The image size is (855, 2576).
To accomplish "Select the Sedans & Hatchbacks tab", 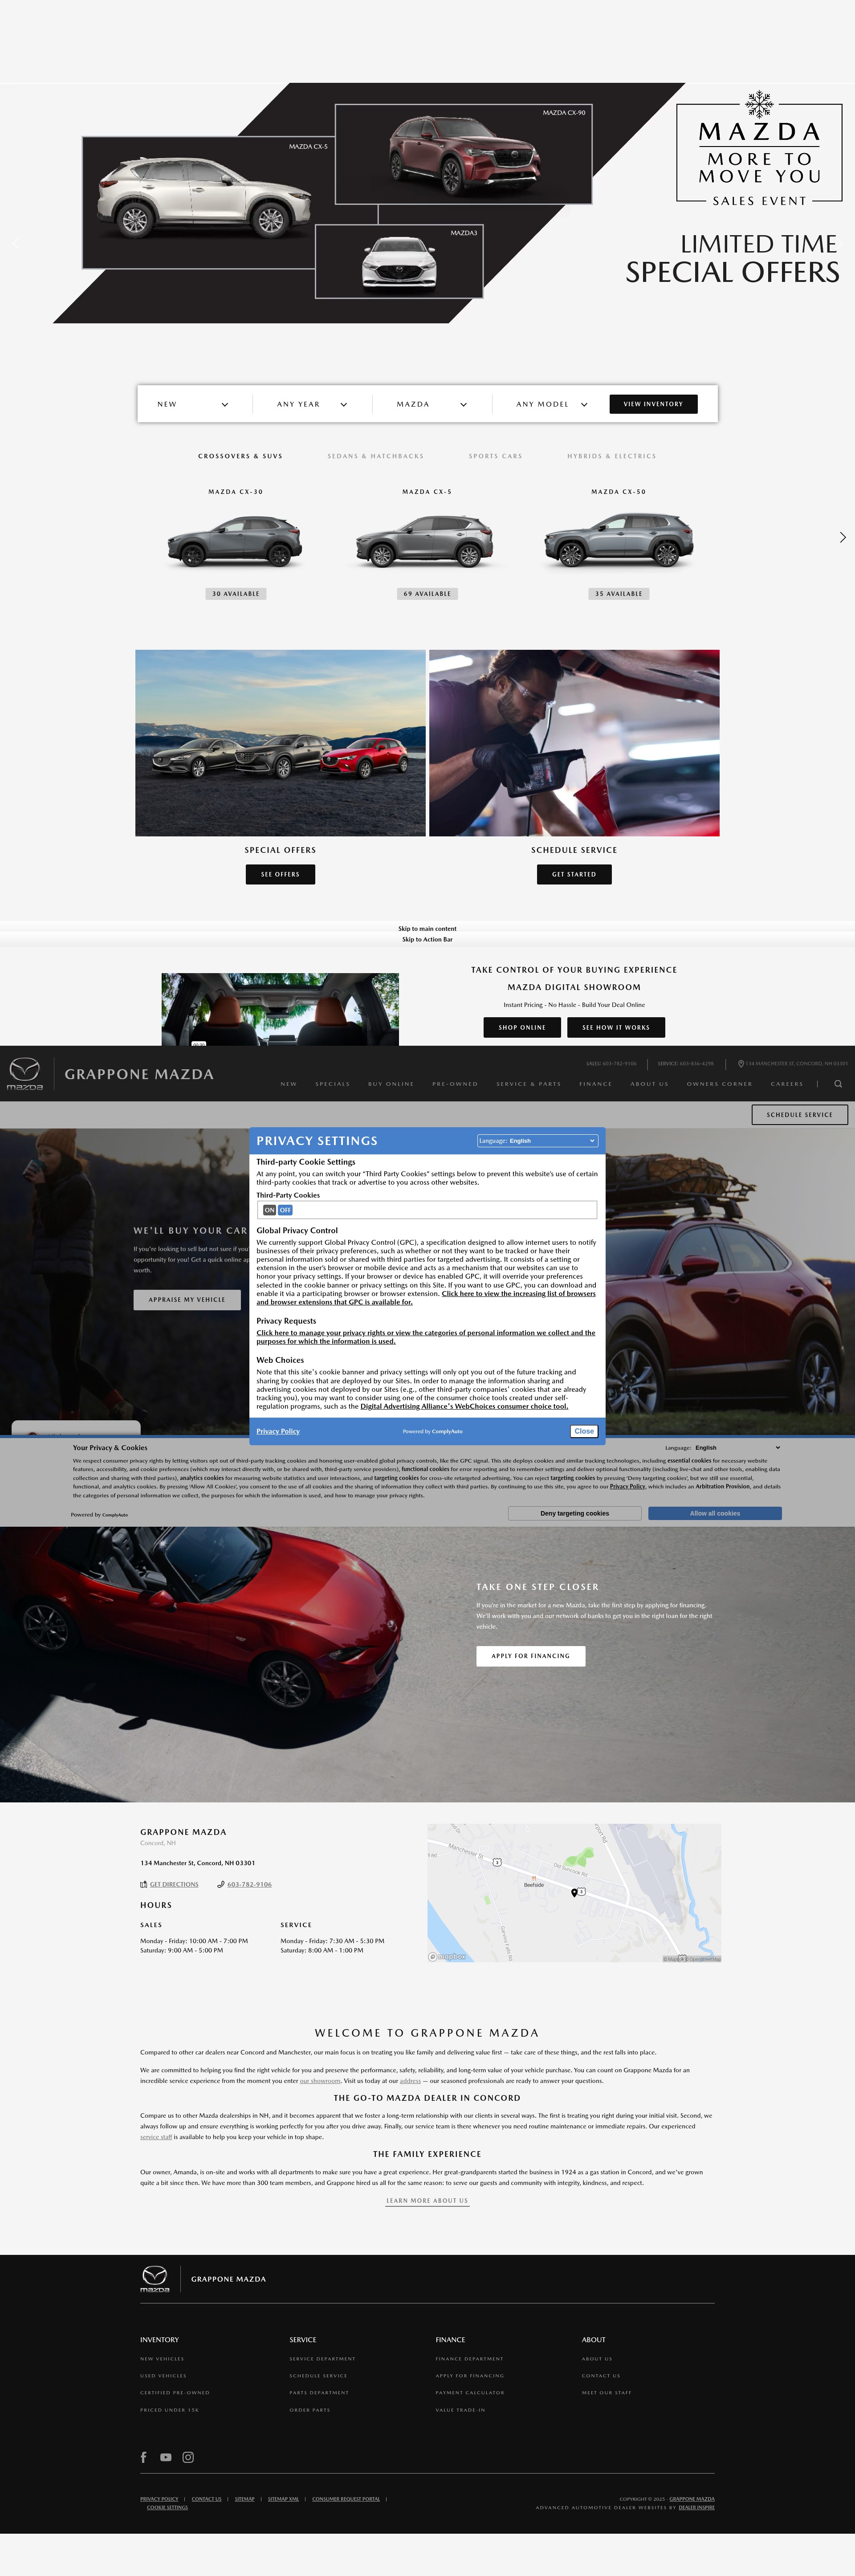I will 376,456.
